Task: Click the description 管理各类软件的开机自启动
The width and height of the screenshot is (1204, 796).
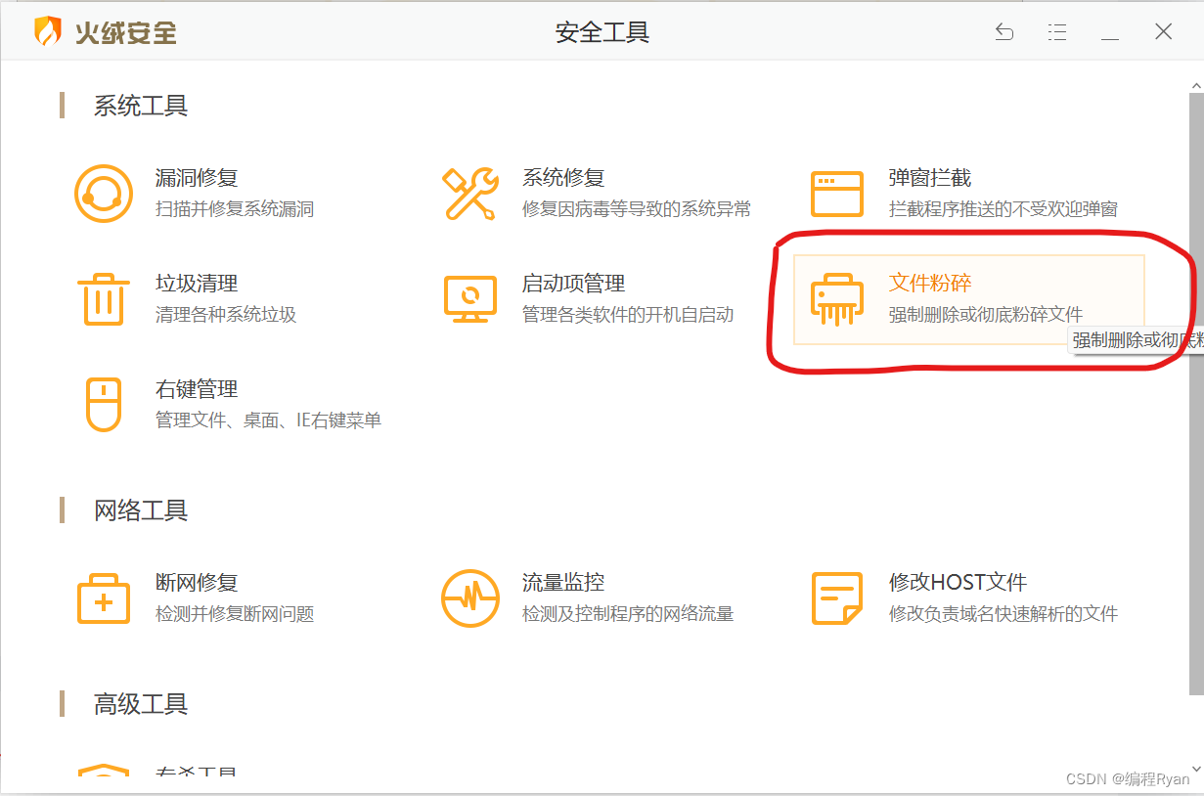Action: tap(628, 315)
